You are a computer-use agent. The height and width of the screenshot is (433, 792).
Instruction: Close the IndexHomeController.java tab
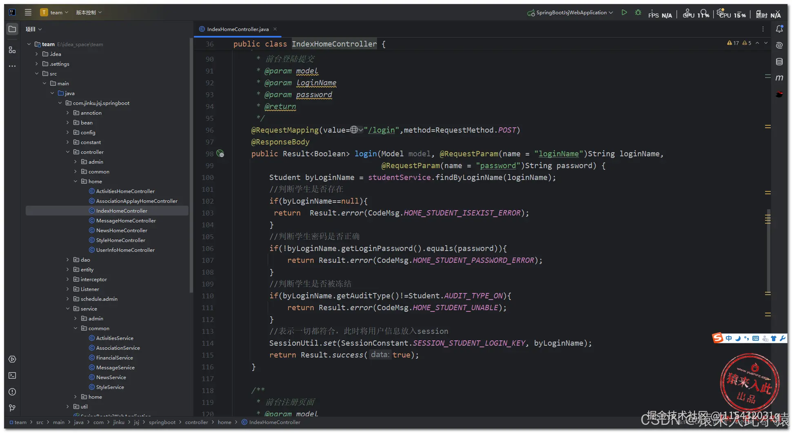[x=275, y=29]
